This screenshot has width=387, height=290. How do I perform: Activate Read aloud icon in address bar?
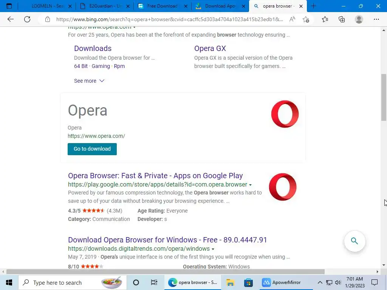pos(292,19)
